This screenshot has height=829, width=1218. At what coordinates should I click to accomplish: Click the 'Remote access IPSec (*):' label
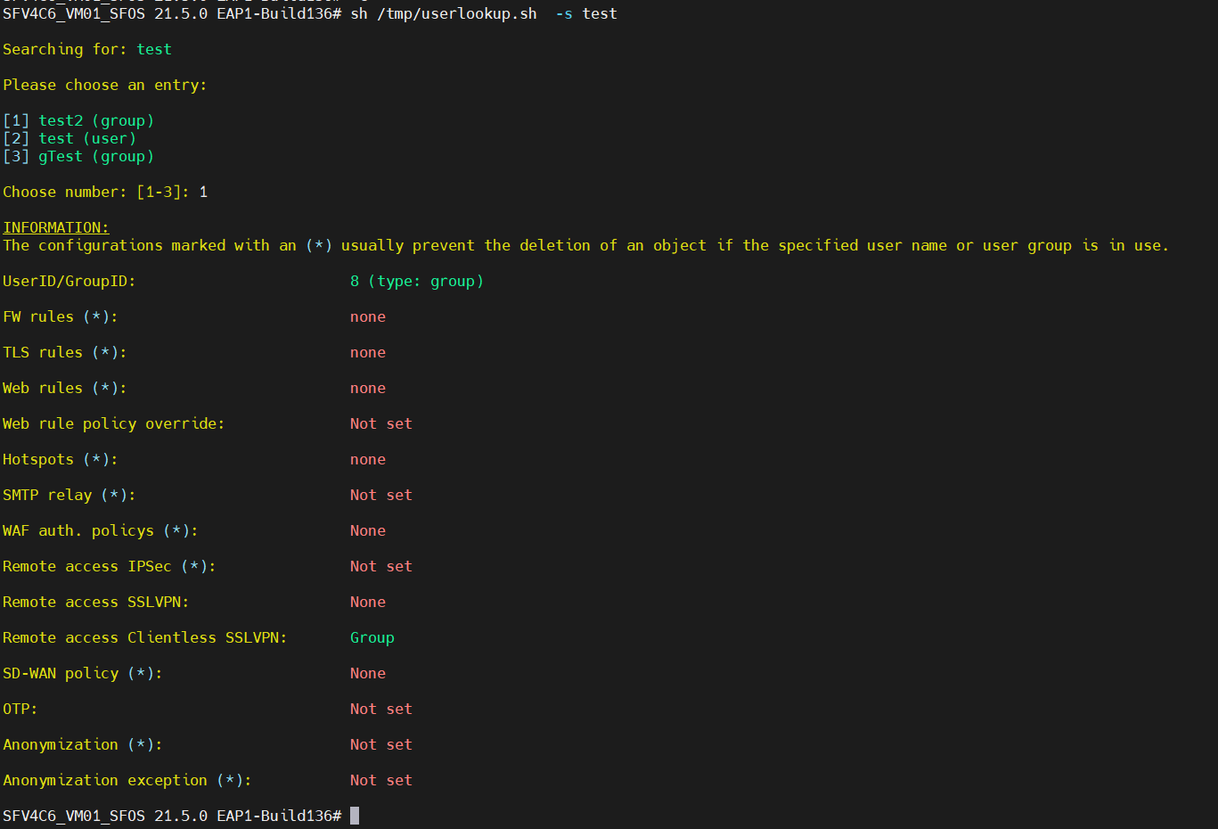tap(110, 566)
